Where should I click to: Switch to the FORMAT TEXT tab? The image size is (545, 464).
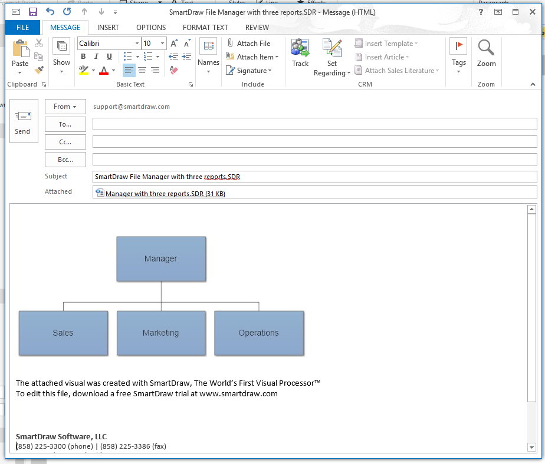coord(205,28)
